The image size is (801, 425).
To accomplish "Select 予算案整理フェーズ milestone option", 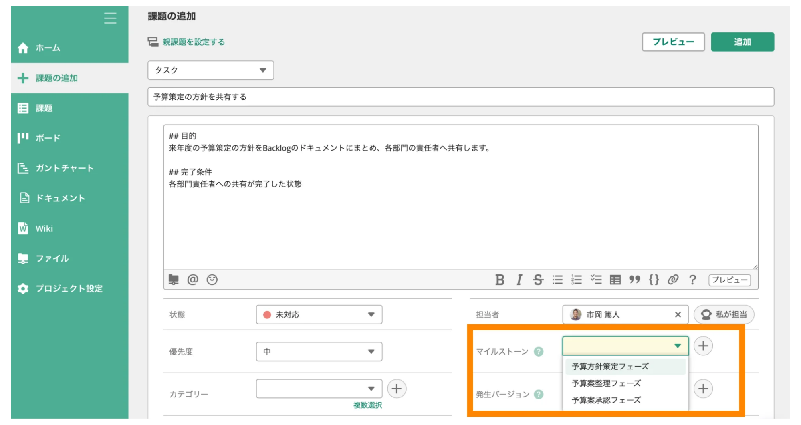I will (625, 383).
